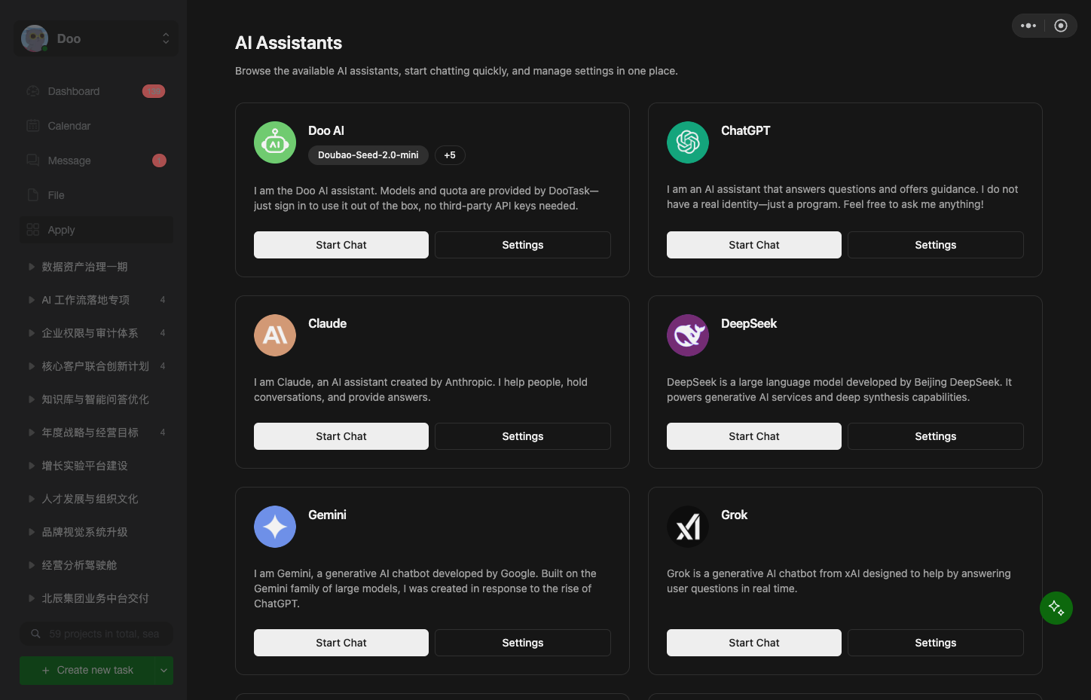
Task: Start Chat with Claude
Action: coord(341,436)
